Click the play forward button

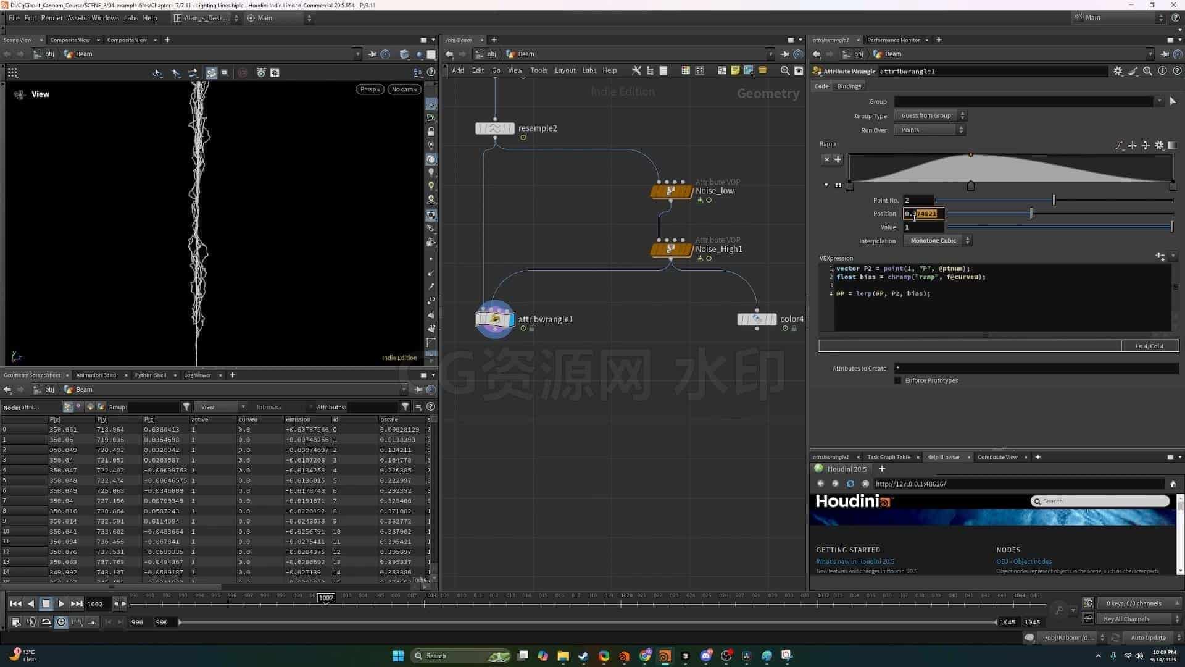coord(61,604)
